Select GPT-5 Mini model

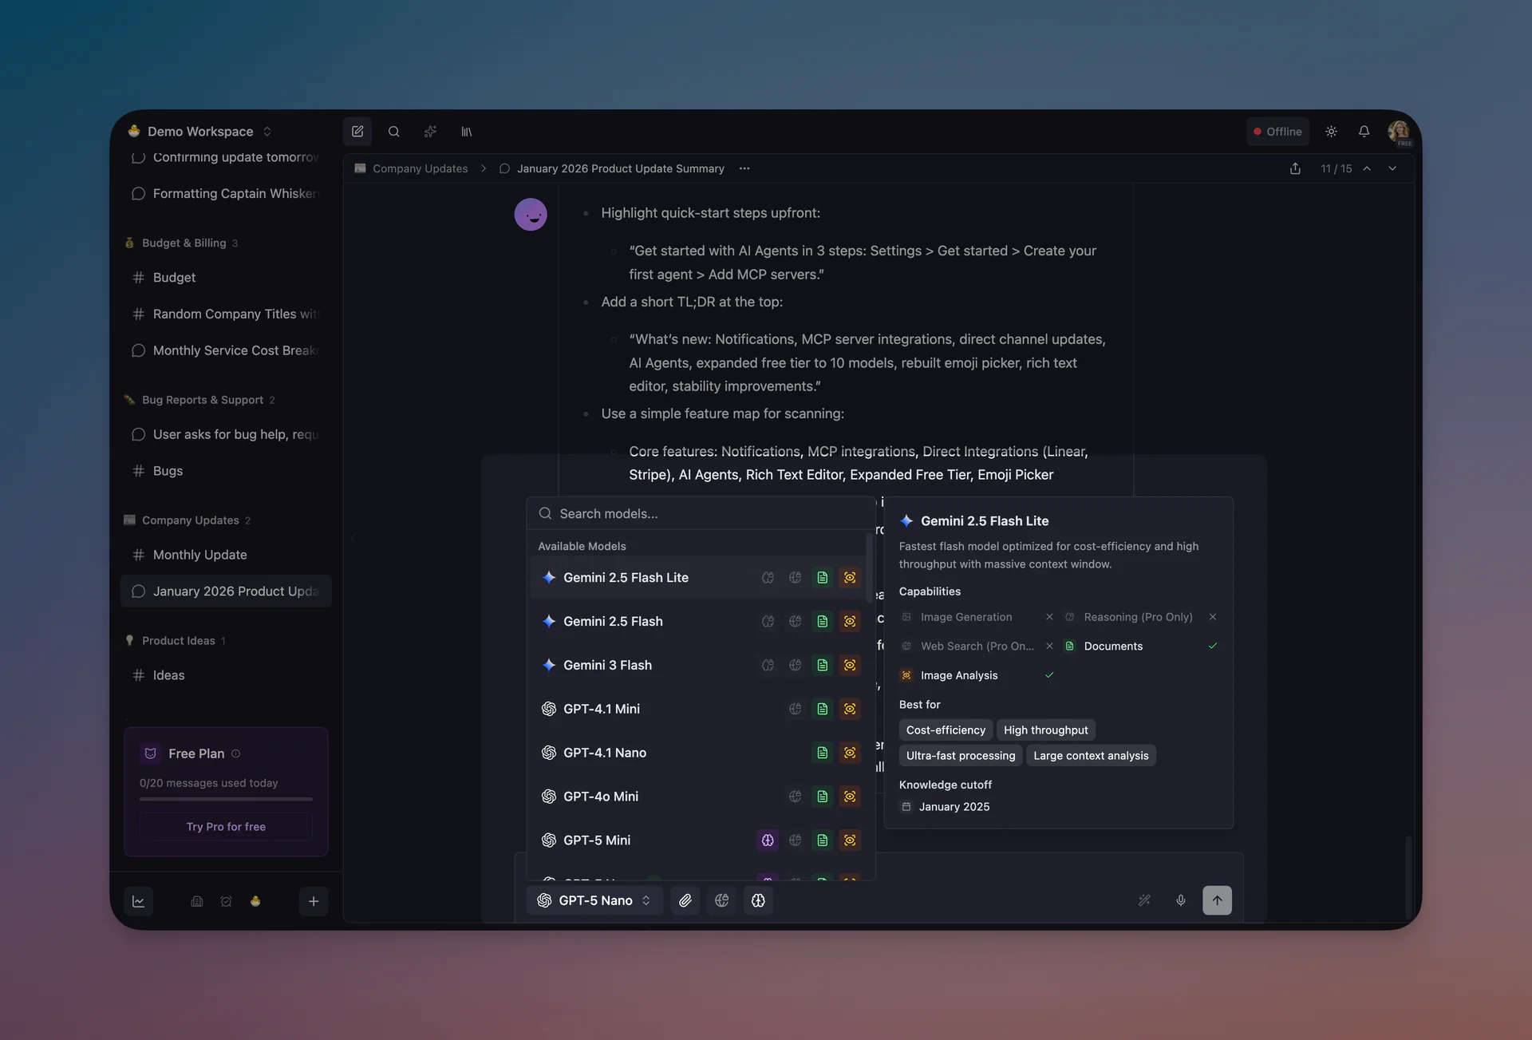[x=698, y=840]
